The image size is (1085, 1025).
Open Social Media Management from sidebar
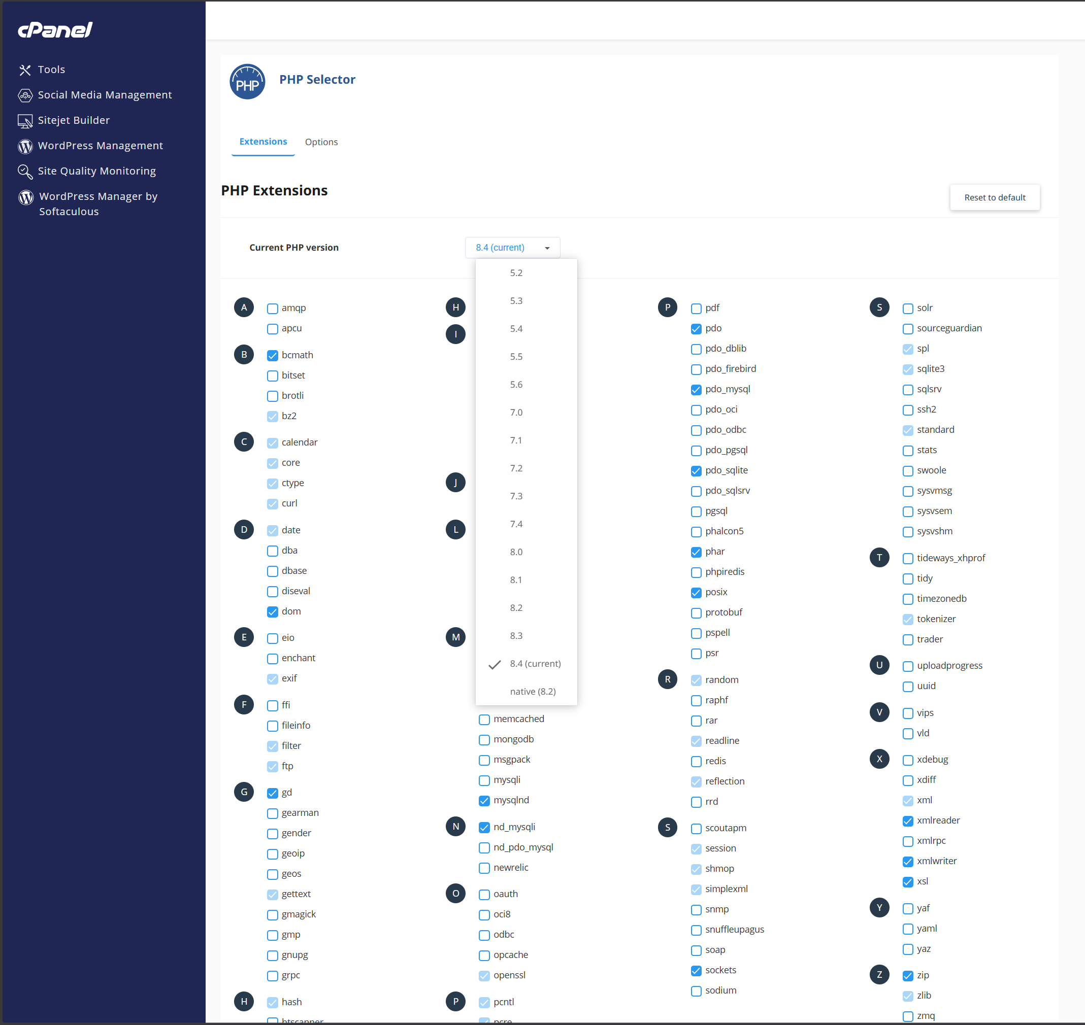click(x=105, y=94)
